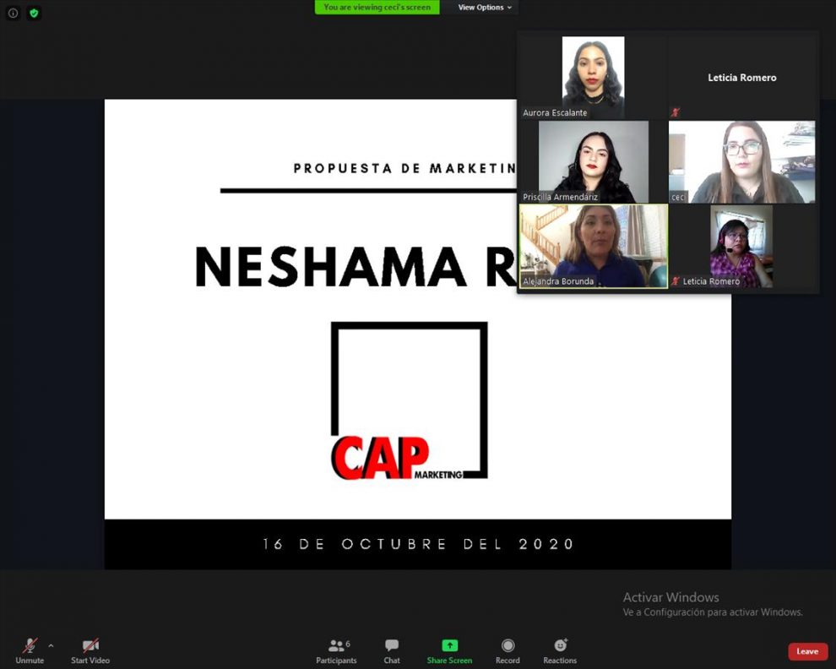This screenshot has height=669, width=836.
Task: Expand audio options caret beside Unmute
Action: (51, 645)
